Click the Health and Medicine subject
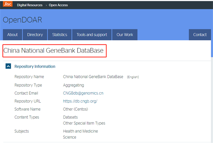The height and width of the screenshot is (143, 213). click(81, 131)
